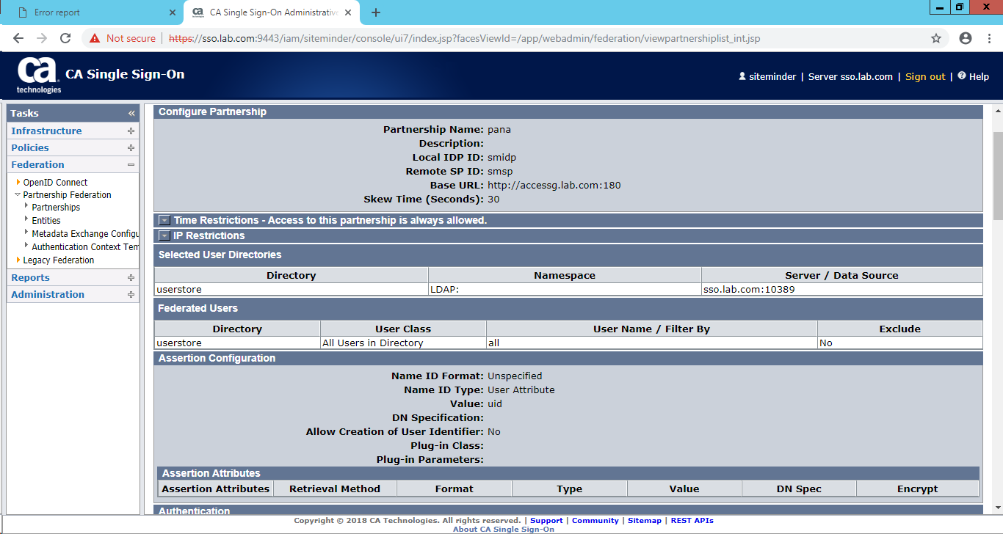Open Entities in the tree

(46, 220)
